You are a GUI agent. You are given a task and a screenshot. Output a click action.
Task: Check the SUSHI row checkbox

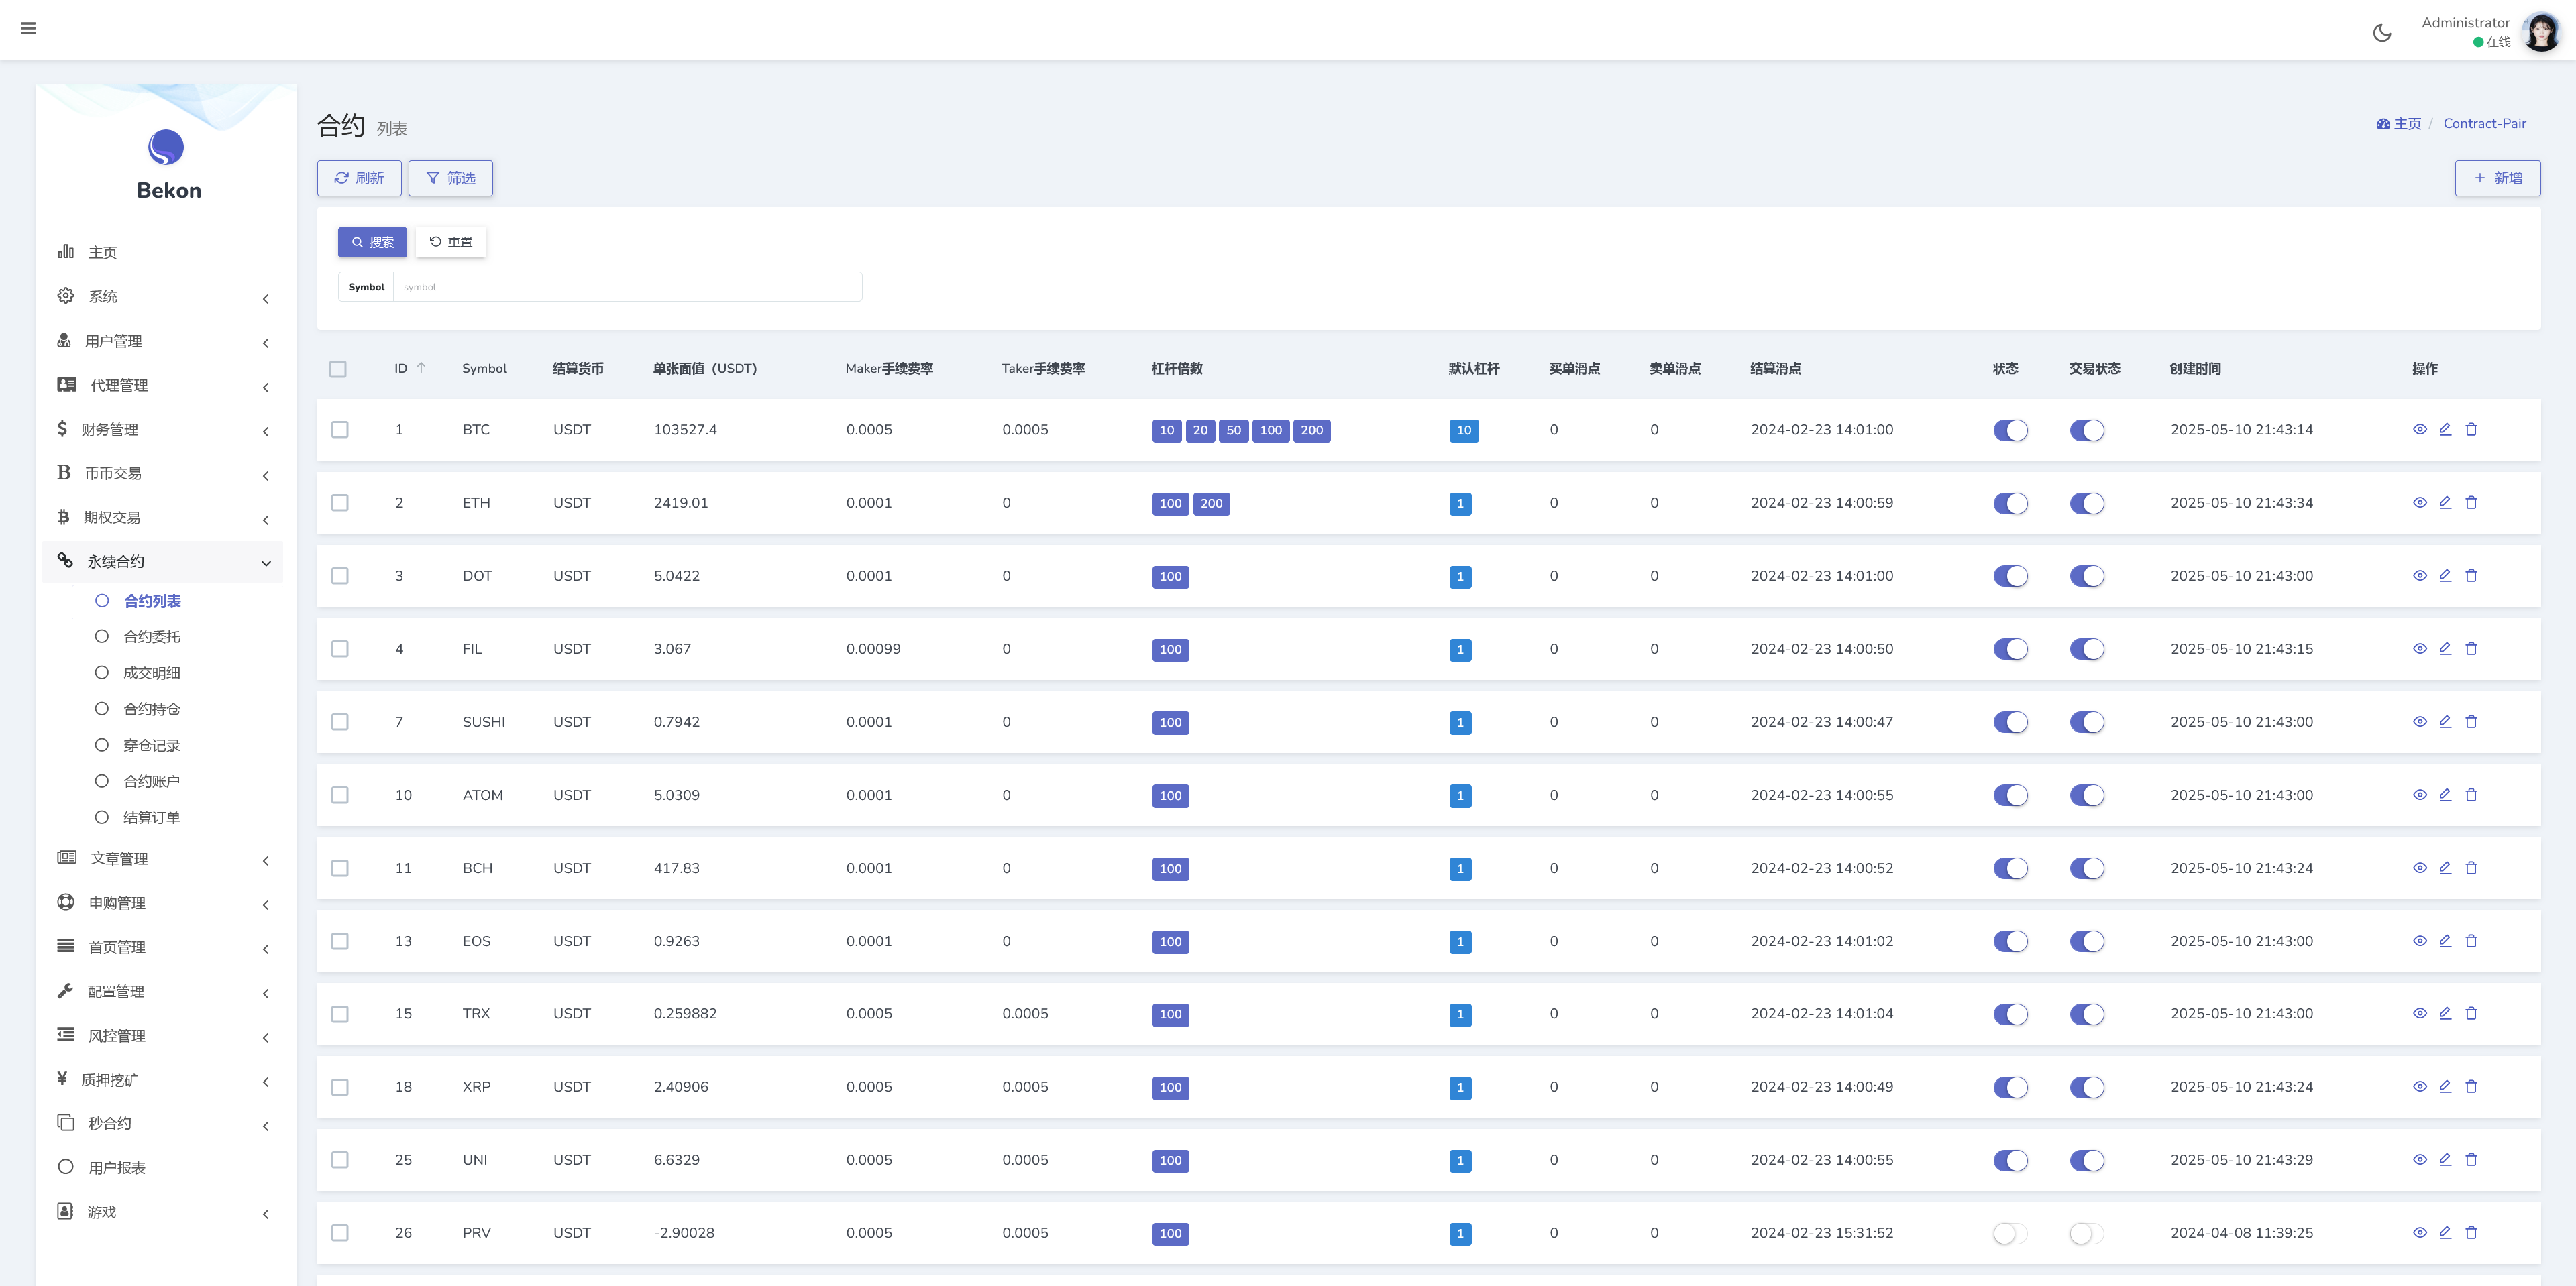click(x=340, y=721)
